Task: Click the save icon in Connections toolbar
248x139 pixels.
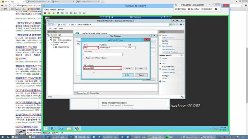Action: tap(52, 35)
